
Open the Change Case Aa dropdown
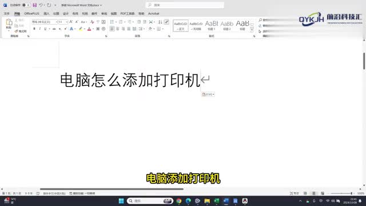click(83, 22)
